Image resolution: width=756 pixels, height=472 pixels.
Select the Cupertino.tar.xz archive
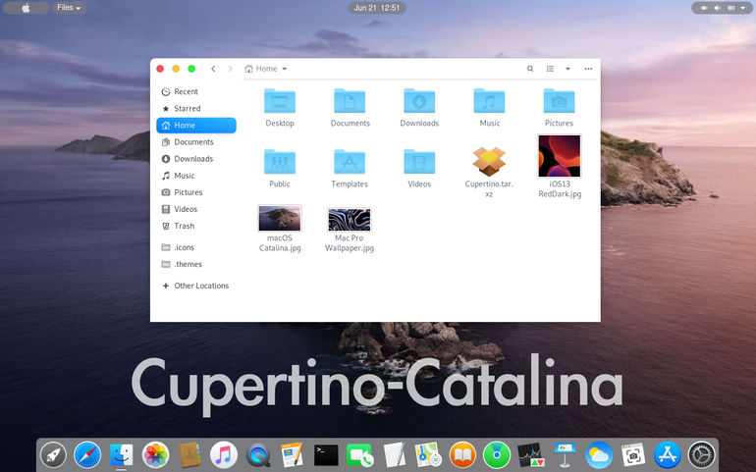489,161
